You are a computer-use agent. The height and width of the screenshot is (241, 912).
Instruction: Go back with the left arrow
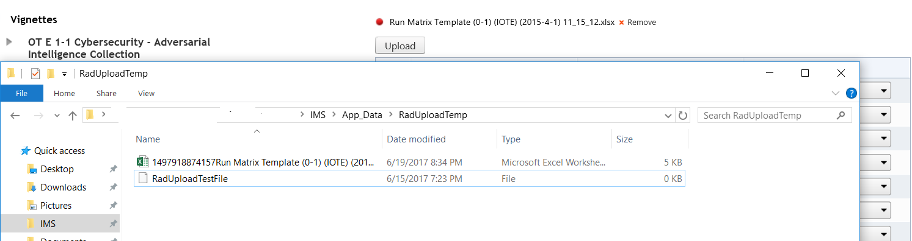[x=15, y=116]
